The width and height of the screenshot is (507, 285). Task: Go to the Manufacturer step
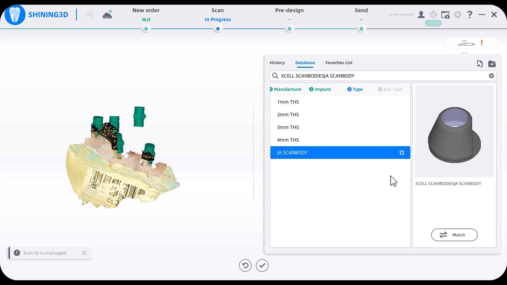click(286, 89)
